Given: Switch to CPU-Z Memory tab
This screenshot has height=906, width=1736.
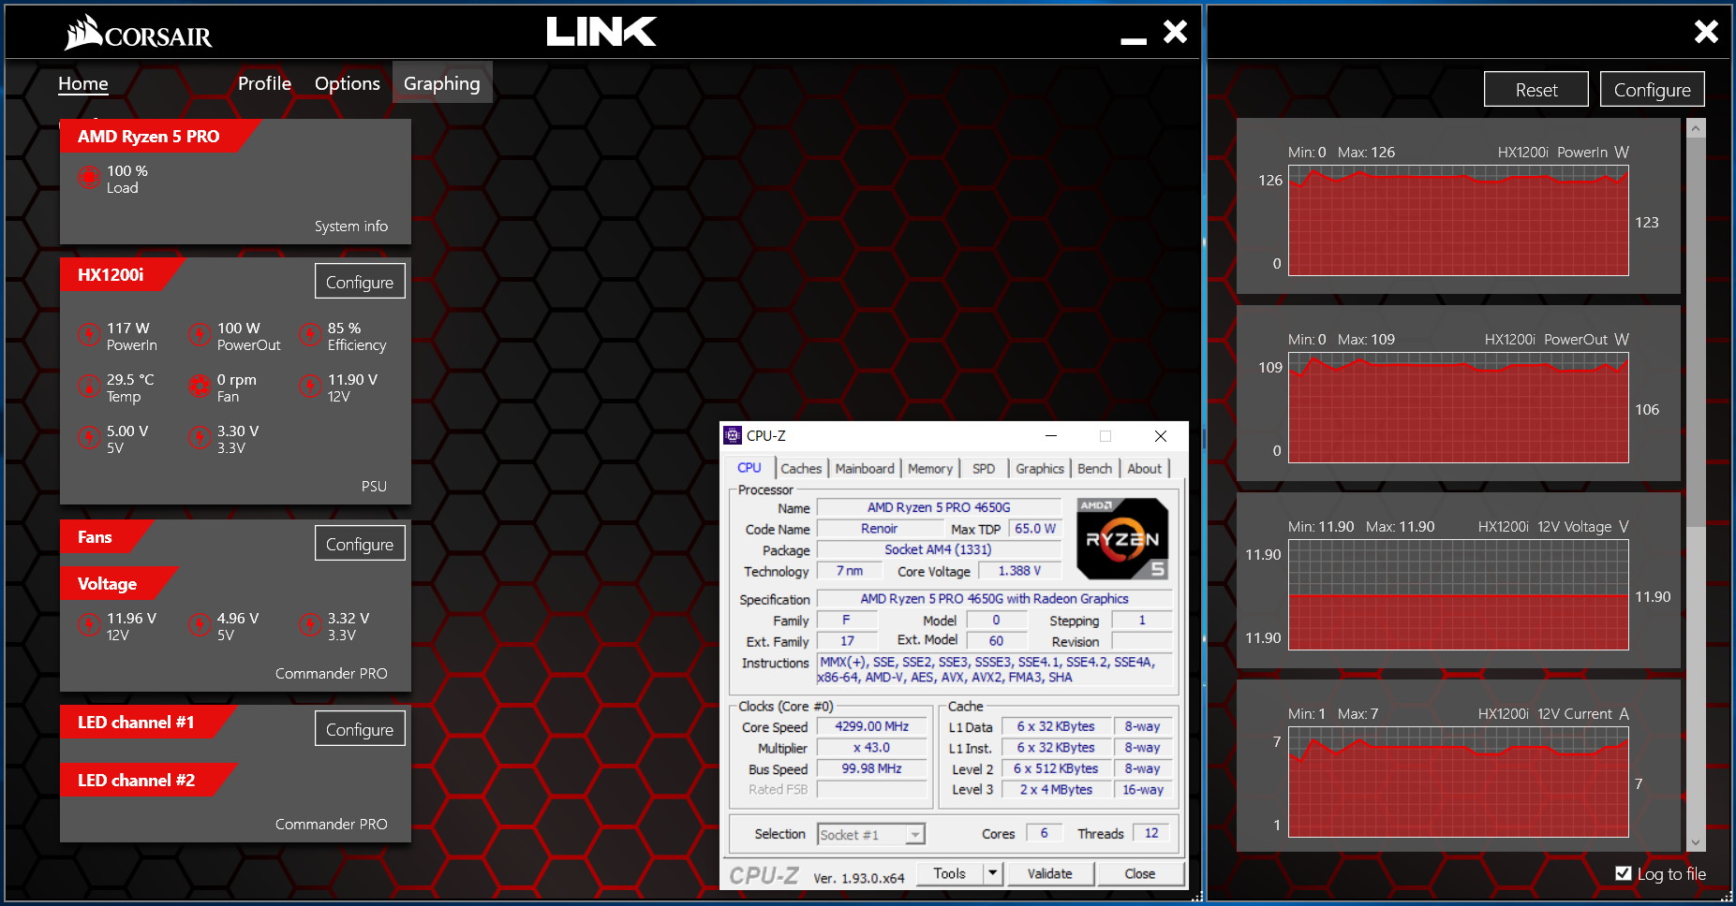Looking at the screenshot, I should tap(930, 468).
